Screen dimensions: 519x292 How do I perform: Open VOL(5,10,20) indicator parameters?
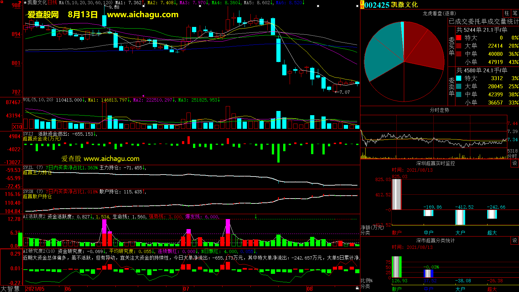point(38,100)
